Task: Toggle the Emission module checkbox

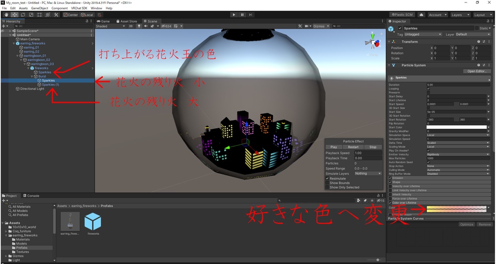Action: [390, 178]
